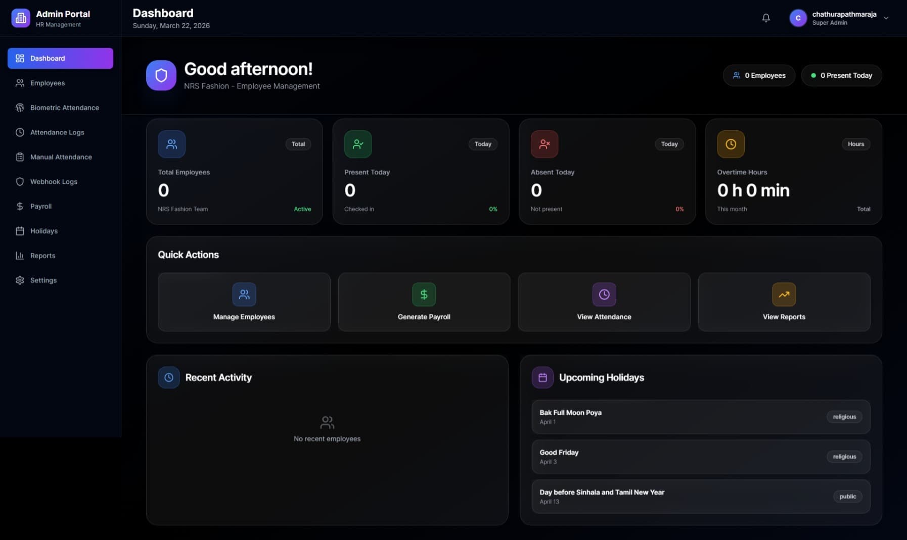
Task: Click the Total Employees card people icon
Action: click(171, 144)
